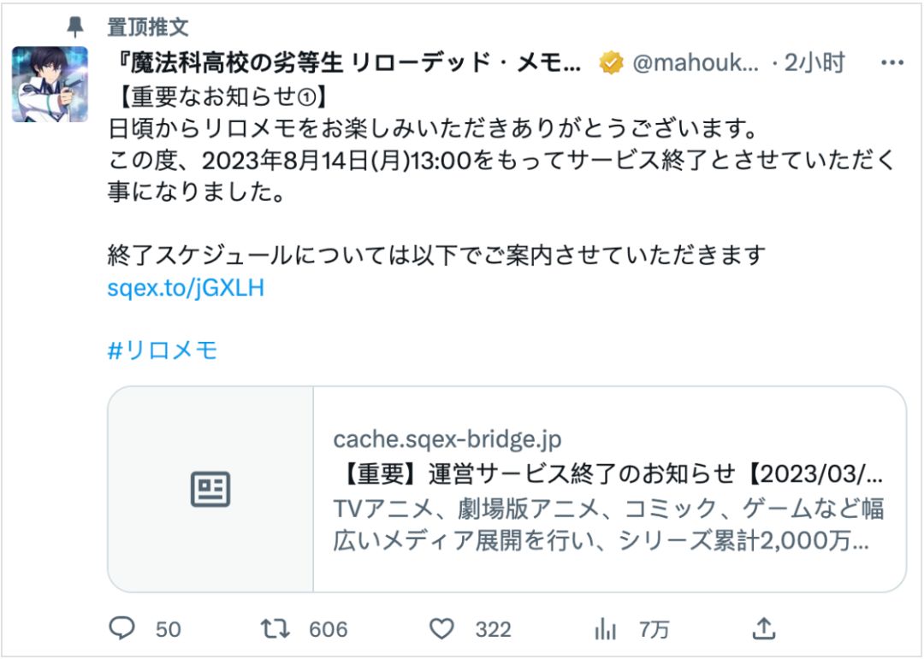The image size is (924, 659).
Task: Click the pinned tweet pin icon
Action: [x=76, y=26]
